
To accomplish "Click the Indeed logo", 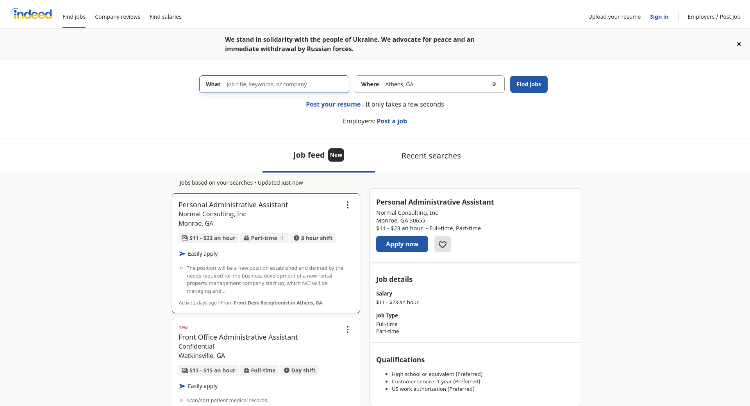I will click(x=31, y=14).
